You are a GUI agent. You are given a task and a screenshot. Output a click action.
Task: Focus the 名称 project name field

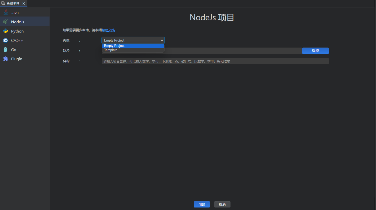click(215, 61)
